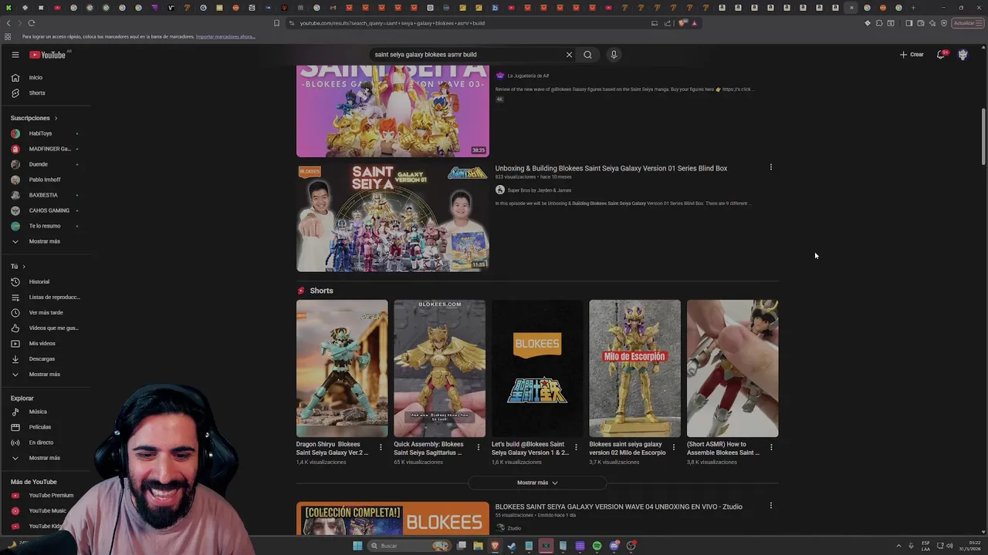Open Short ASMR How to Assemble short
Image resolution: width=988 pixels, height=555 pixels.
click(x=733, y=368)
